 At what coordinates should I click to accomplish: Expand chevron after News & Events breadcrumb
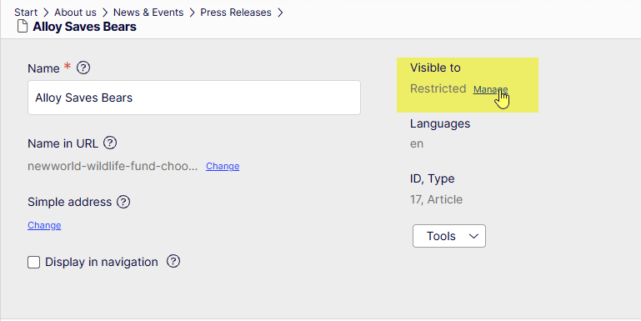[193, 13]
